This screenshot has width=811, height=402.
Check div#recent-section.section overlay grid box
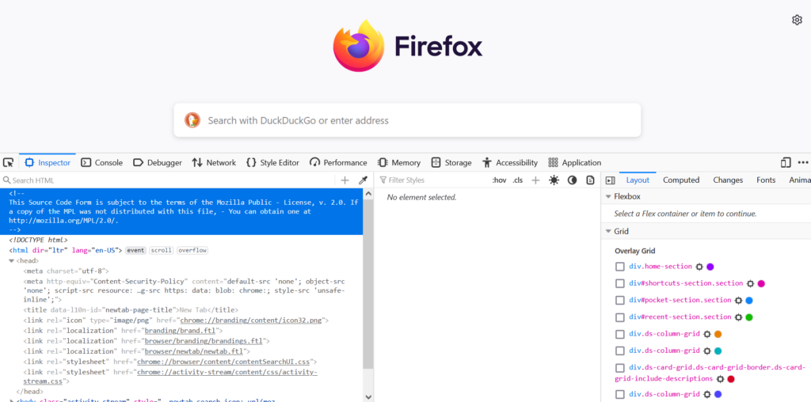point(619,317)
